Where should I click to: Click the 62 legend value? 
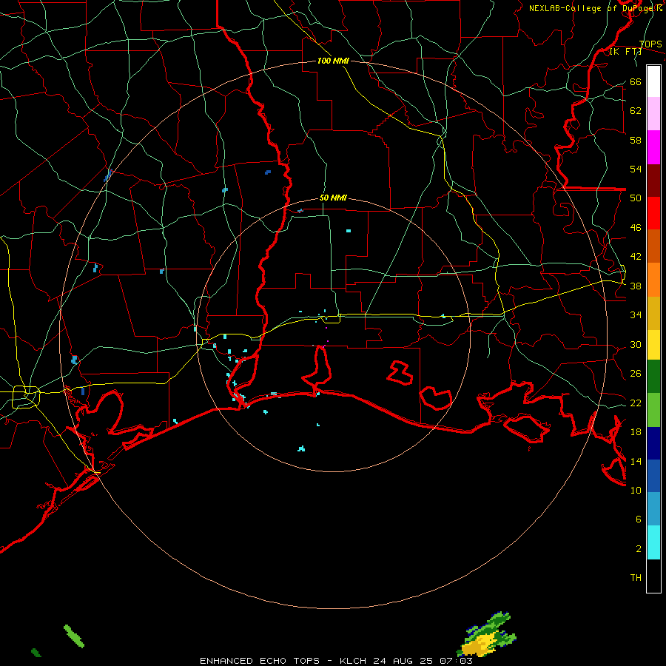(x=636, y=111)
